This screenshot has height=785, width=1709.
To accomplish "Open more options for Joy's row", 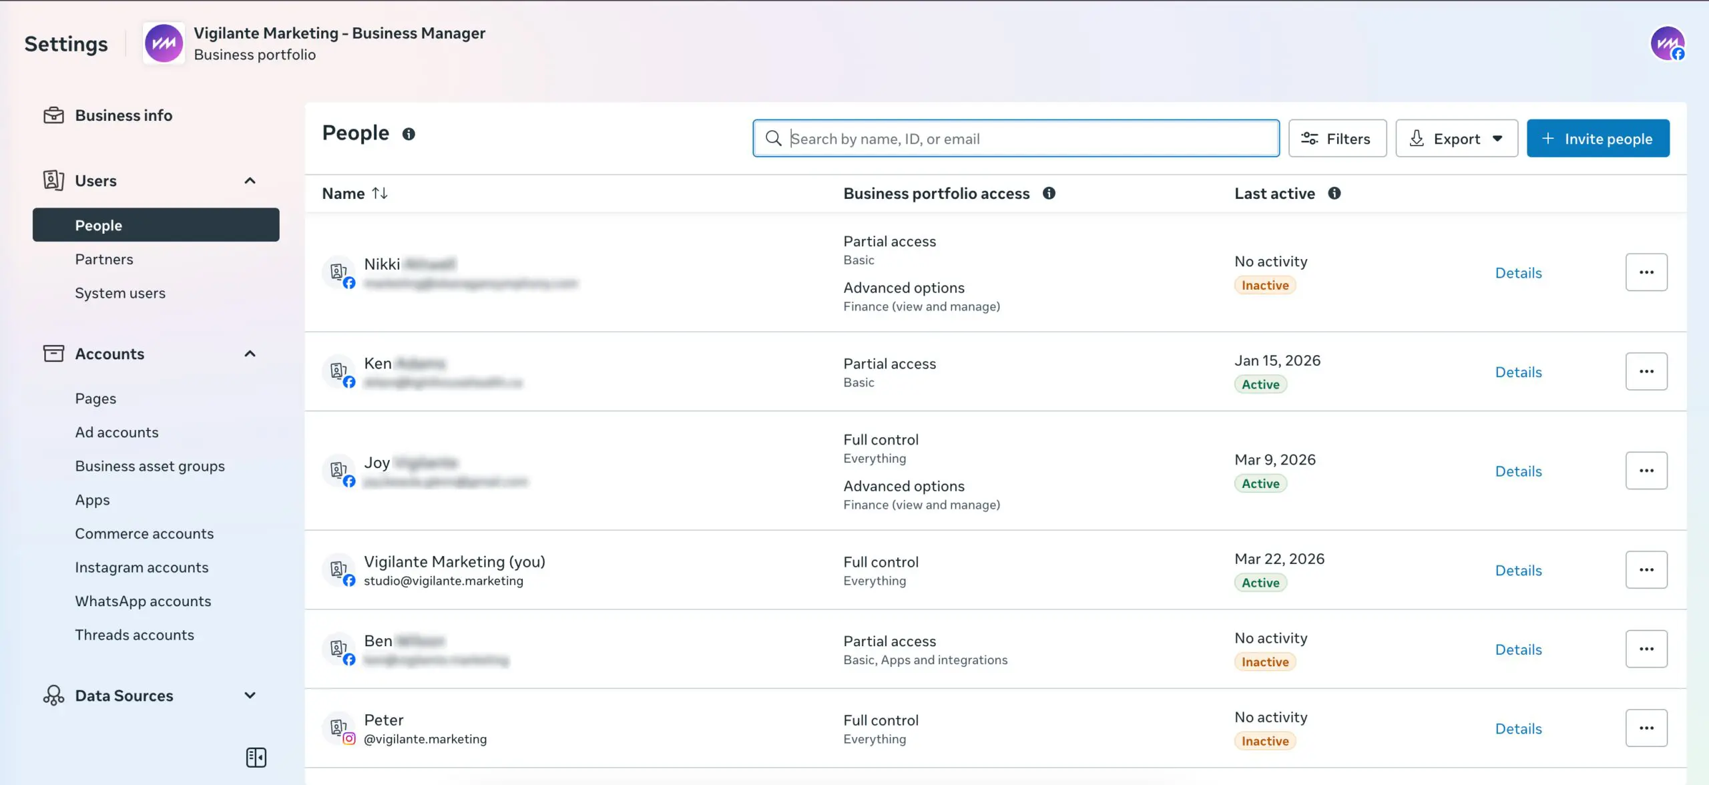I will point(1646,471).
